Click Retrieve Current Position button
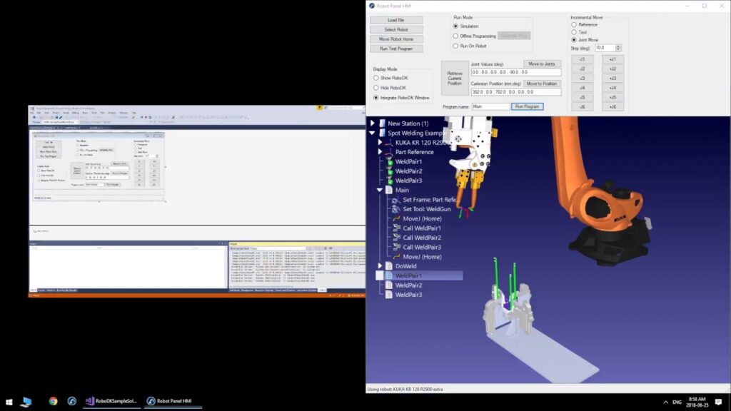This screenshot has width=731, height=411. point(455,78)
